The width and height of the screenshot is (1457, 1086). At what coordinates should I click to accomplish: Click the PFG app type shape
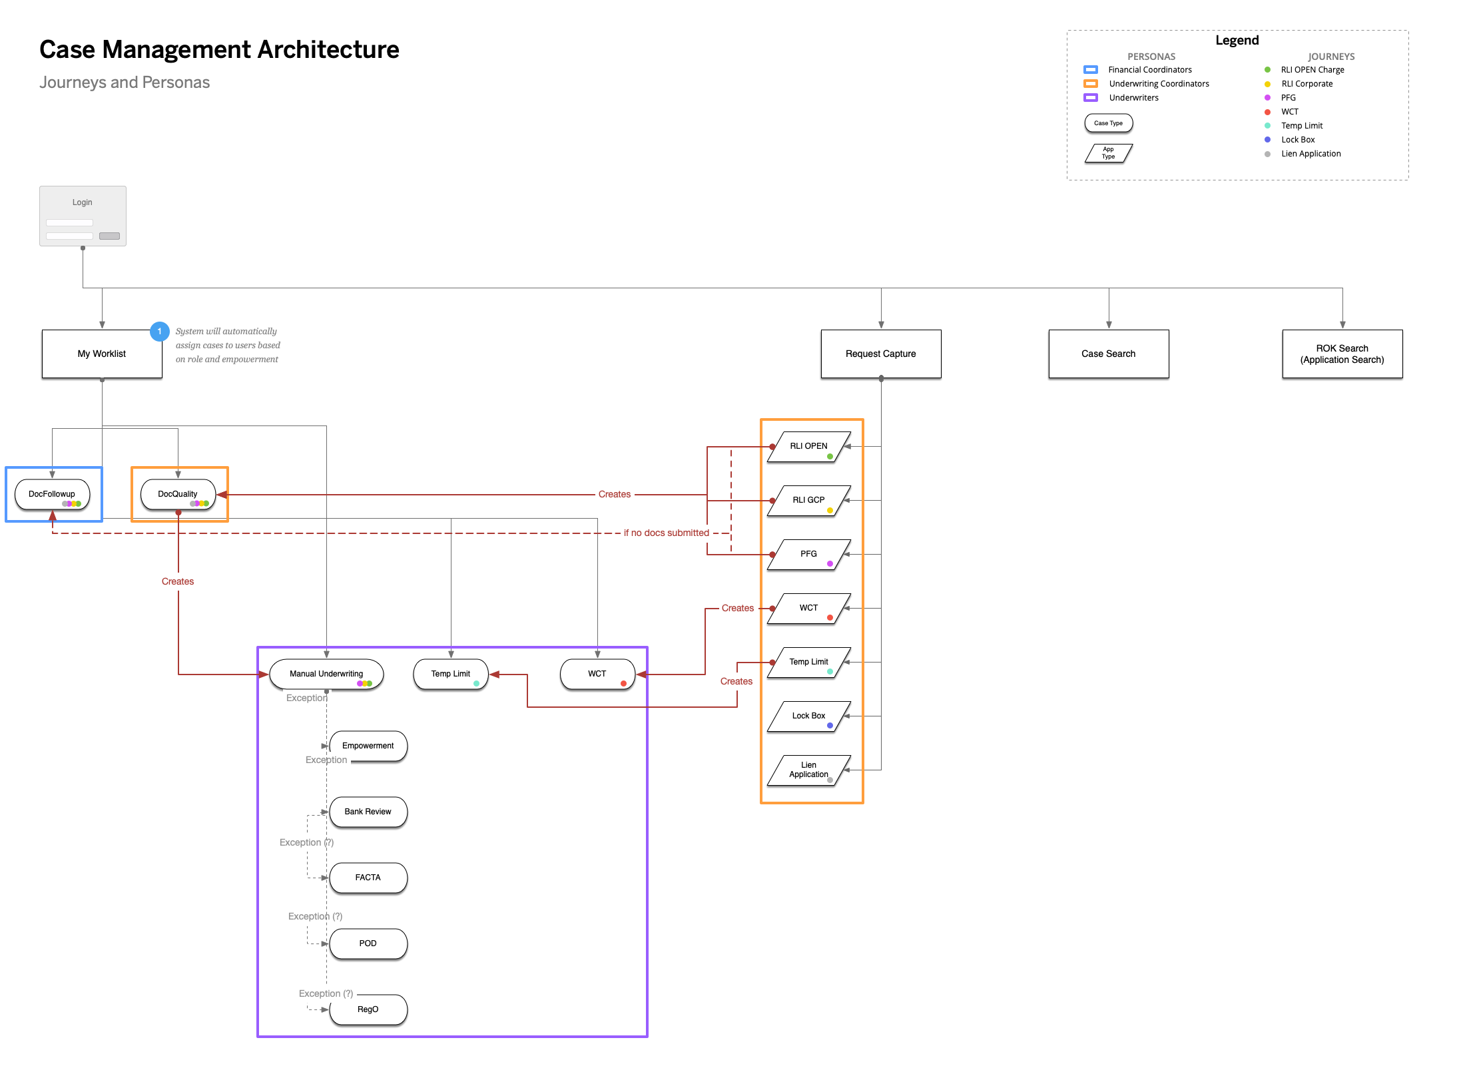coord(809,555)
